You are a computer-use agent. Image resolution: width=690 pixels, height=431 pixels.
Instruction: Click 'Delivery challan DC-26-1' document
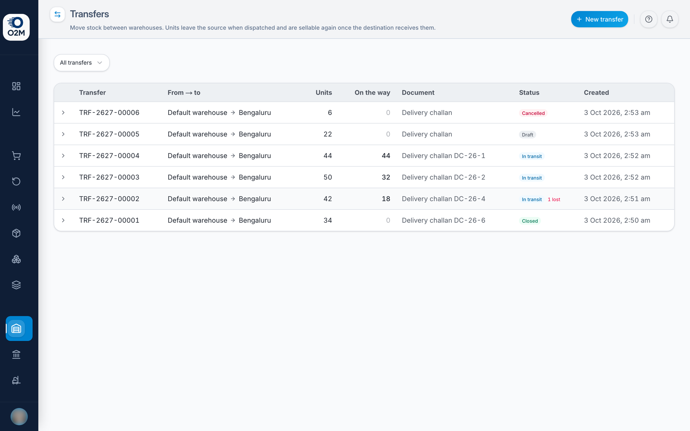pyautogui.click(x=443, y=156)
